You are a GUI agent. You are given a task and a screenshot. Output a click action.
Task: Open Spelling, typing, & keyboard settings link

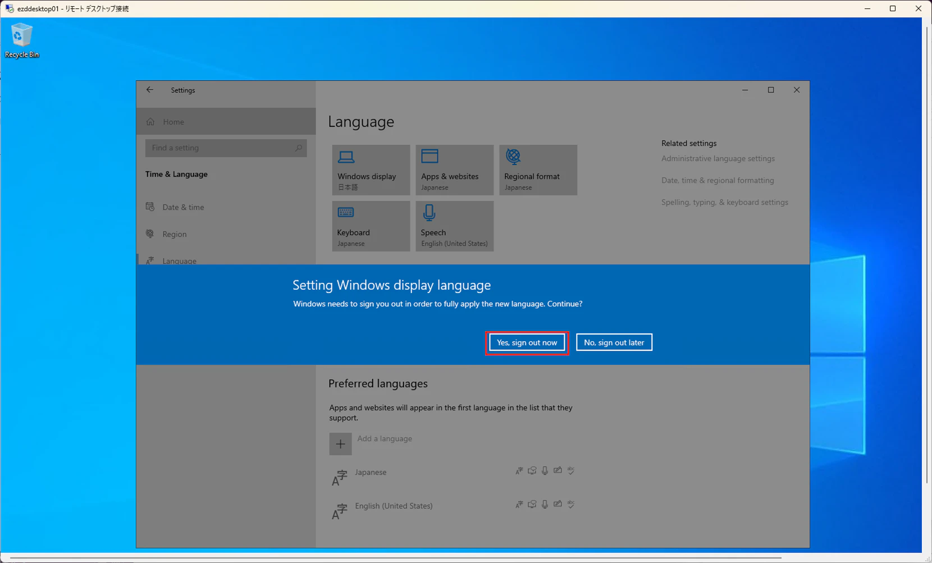[725, 203]
